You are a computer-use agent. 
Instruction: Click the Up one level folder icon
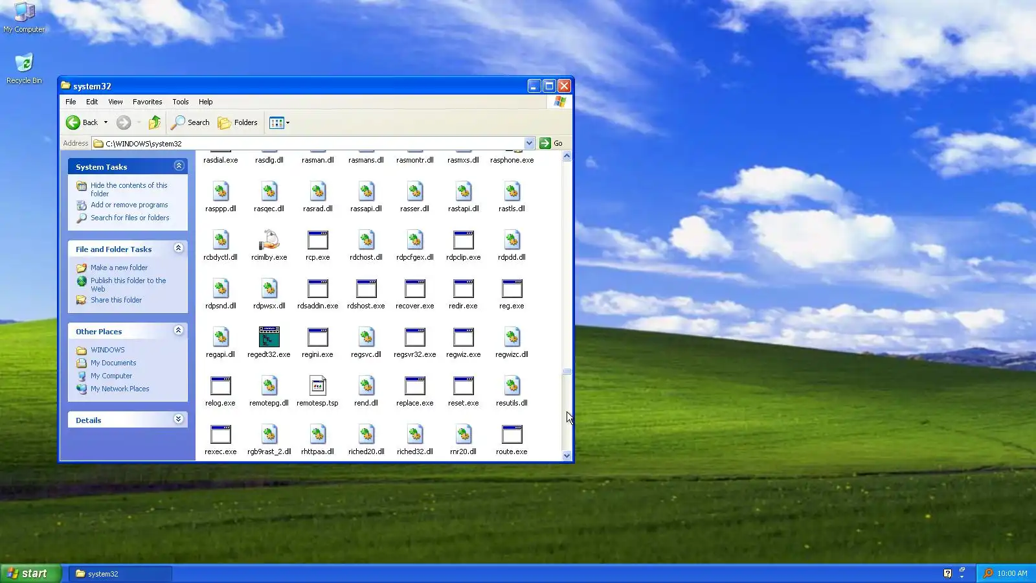click(154, 122)
